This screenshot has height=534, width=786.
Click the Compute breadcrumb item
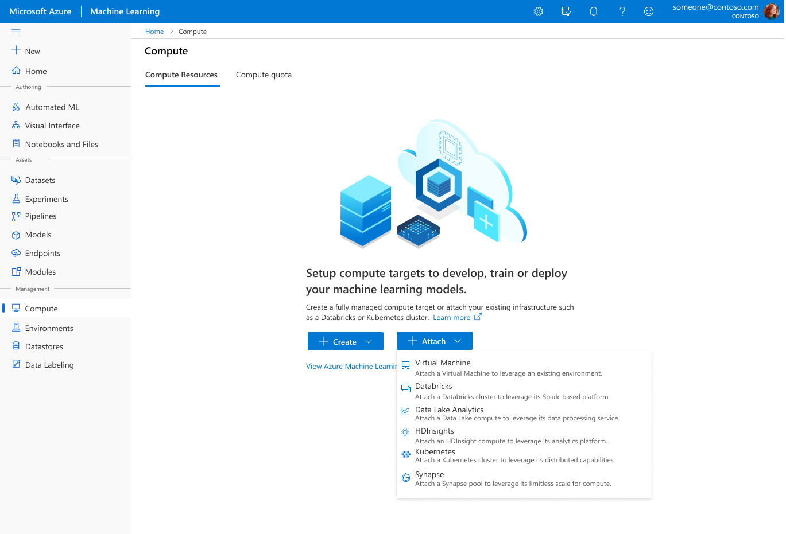[x=192, y=32]
